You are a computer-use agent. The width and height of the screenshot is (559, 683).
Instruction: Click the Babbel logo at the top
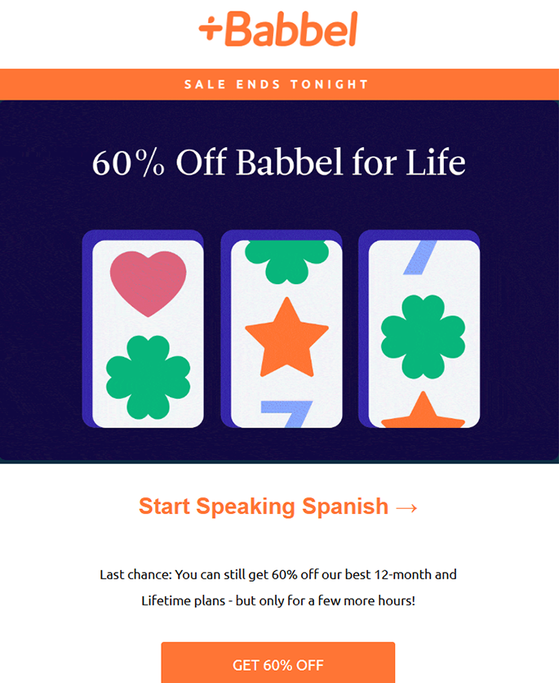click(x=278, y=30)
